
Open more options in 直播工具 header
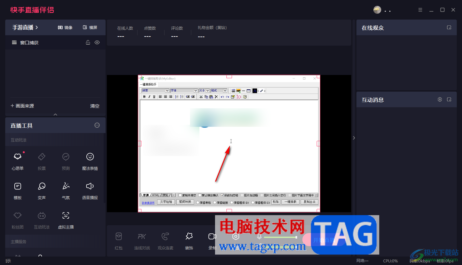[x=97, y=125]
